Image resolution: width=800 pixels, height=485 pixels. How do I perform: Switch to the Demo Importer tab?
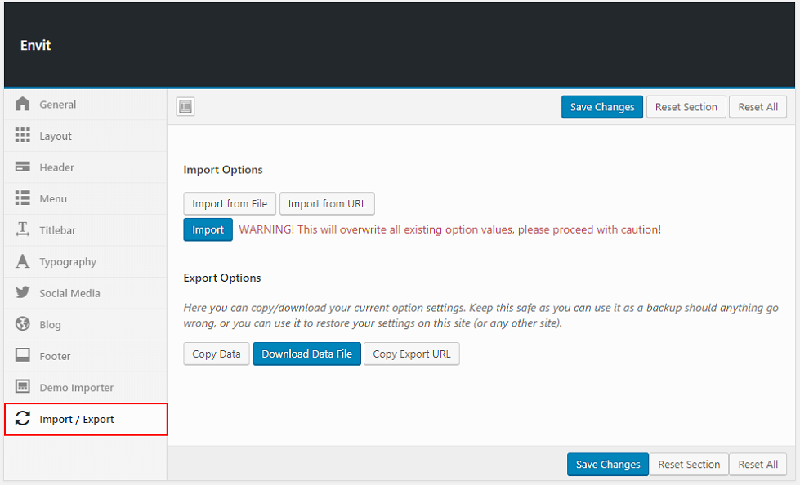click(x=76, y=388)
